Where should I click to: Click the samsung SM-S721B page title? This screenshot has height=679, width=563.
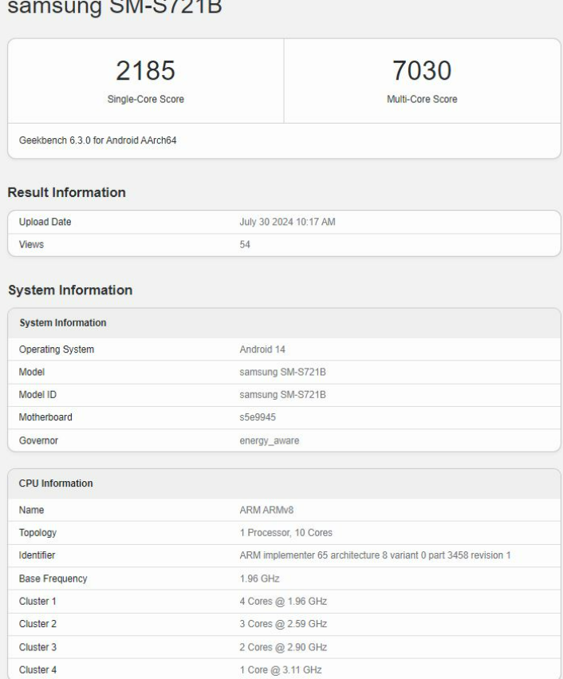coord(115,6)
